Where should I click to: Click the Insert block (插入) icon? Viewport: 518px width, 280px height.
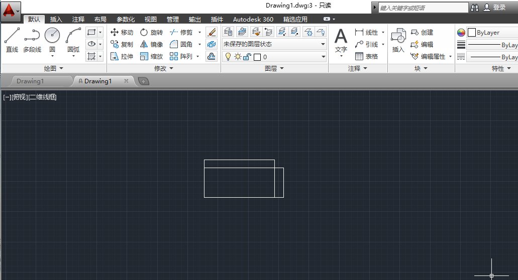[398, 40]
